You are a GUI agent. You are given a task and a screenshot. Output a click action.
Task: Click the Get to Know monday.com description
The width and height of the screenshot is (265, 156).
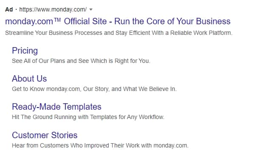click(94, 89)
